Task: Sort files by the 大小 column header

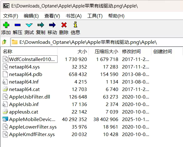Action: (73, 51)
